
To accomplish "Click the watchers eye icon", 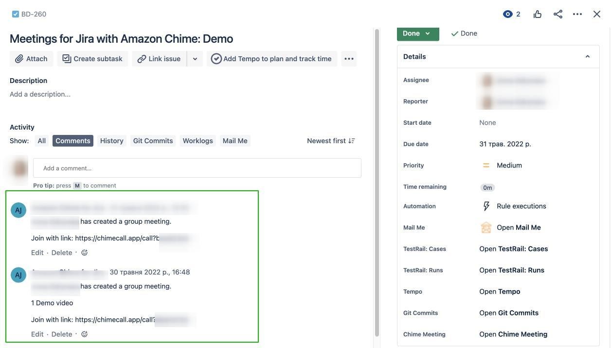I will pos(508,14).
